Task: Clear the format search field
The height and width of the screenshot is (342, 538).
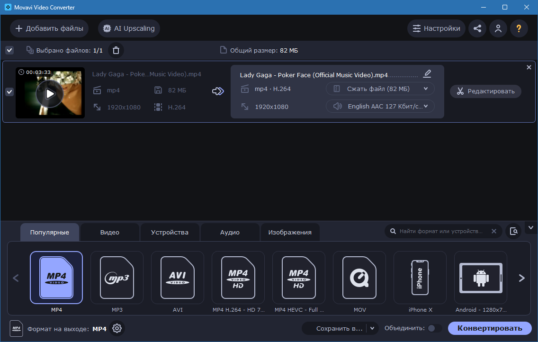Action: (494, 231)
